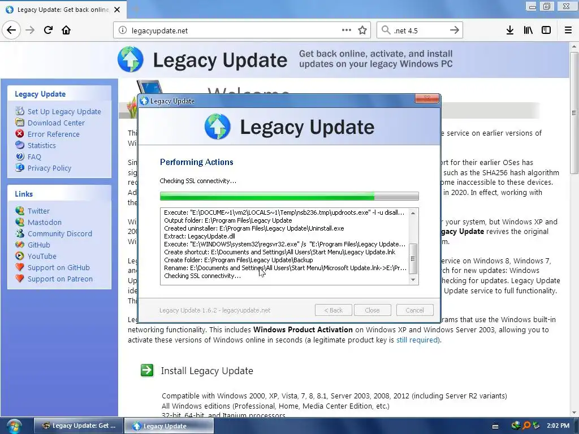Click the YouTube media icon
579x434 pixels.
(x=20, y=256)
